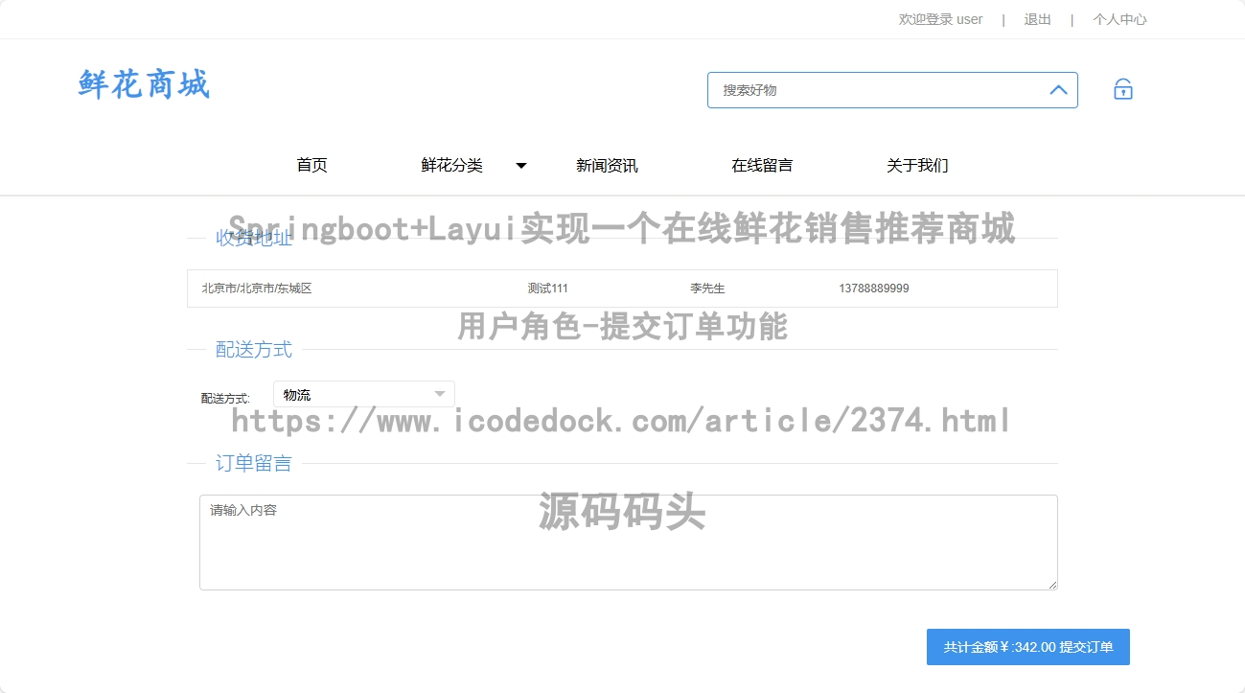Open the 关于我们 nav item

(x=917, y=166)
